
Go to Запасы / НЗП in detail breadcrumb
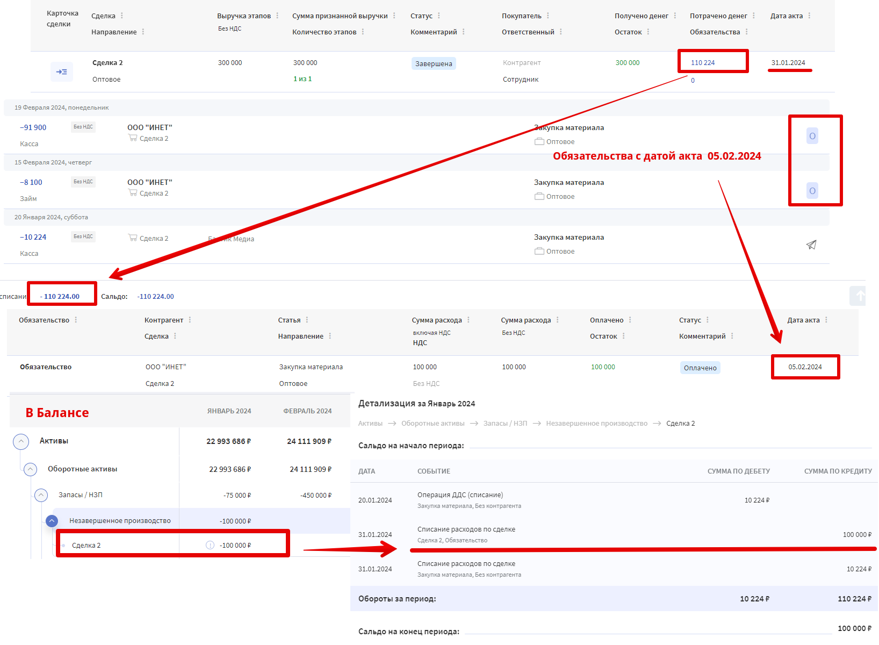(x=505, y=424)
